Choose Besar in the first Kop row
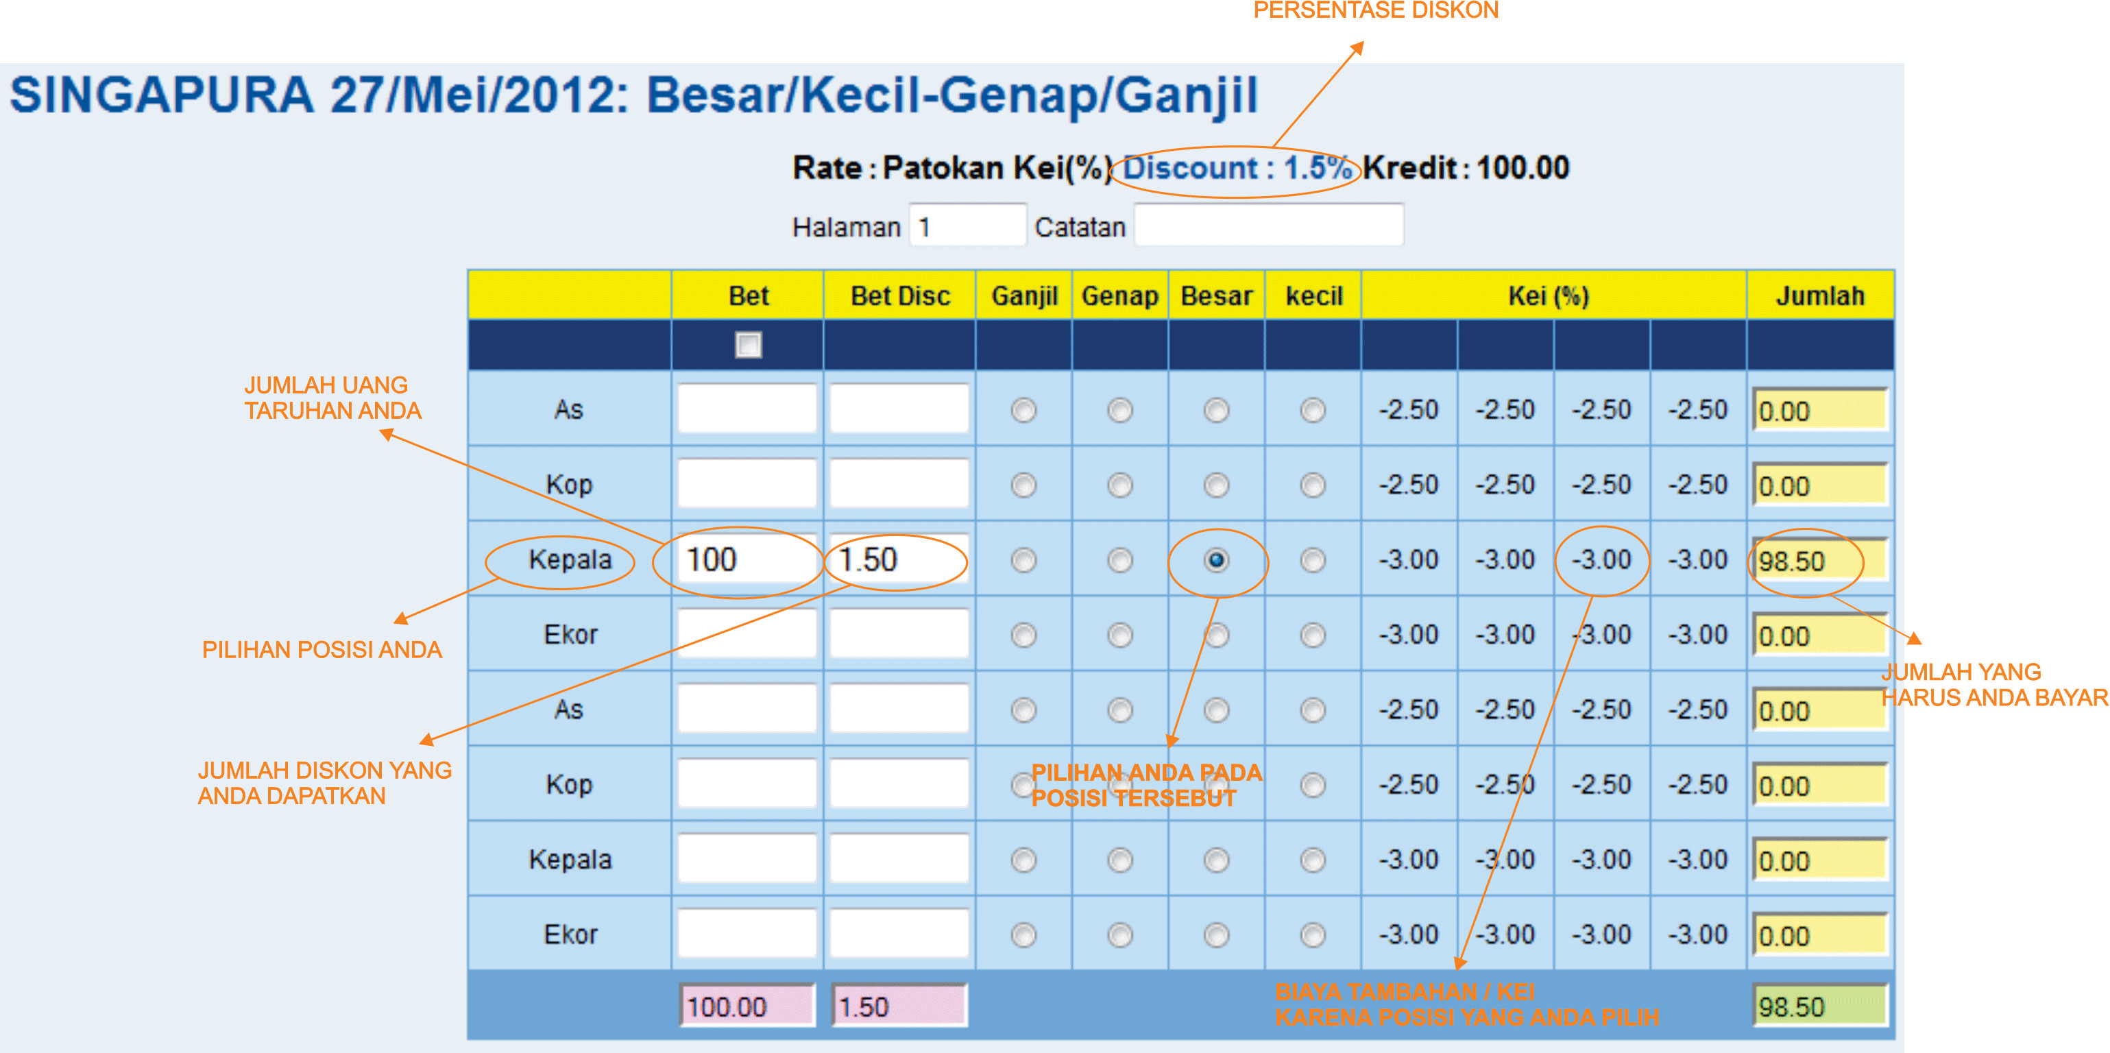Image resolution: width=2110 pixels, height=1053 pixels. click(x=1216, y=485)
